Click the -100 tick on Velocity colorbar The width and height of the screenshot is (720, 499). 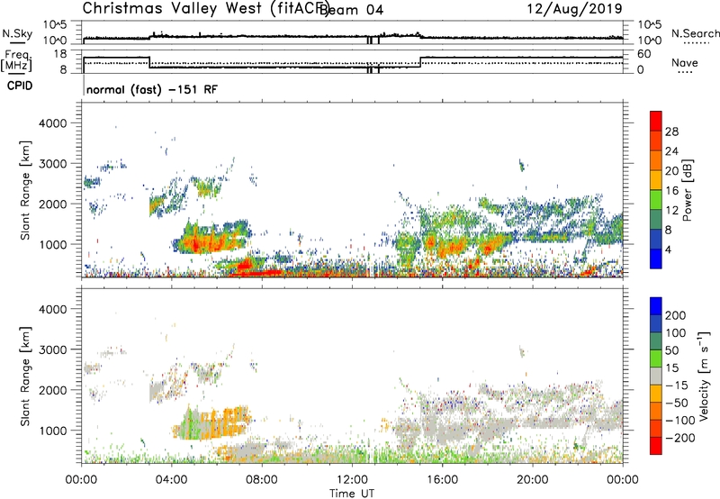pyautogui.click(x=680, y=420)
